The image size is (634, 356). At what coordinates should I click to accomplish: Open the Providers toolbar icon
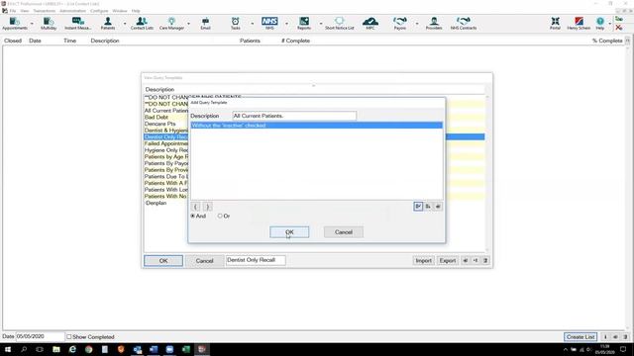point(434,24)
